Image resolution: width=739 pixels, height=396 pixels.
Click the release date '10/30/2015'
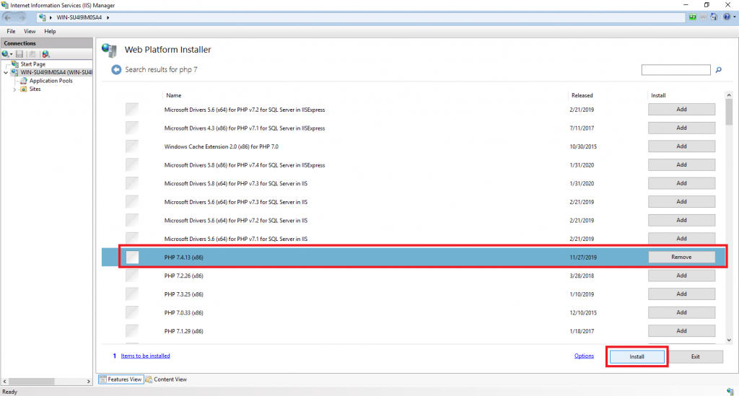[x=583, y=146]
